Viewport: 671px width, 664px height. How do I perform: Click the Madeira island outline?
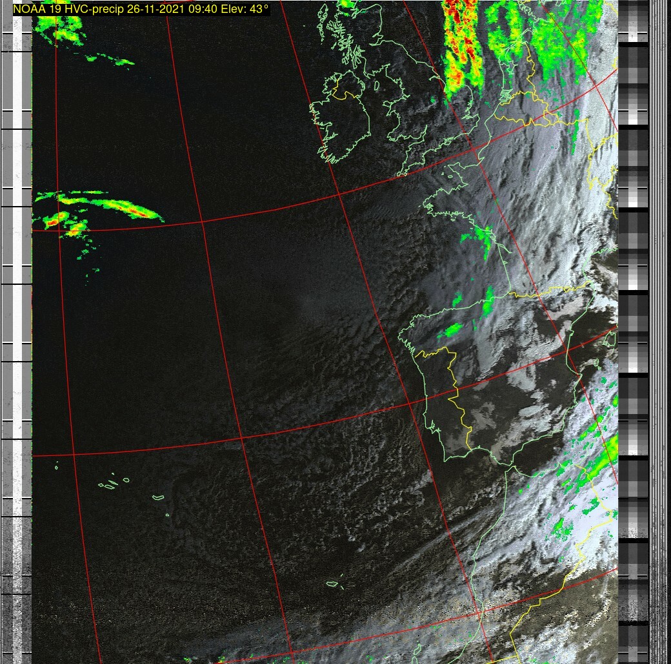333,584
